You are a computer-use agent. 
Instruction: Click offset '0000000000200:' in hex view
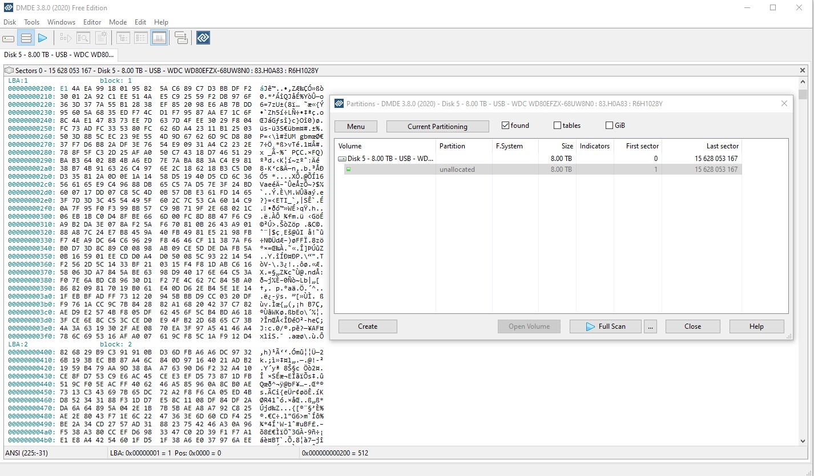coord(32,88)
